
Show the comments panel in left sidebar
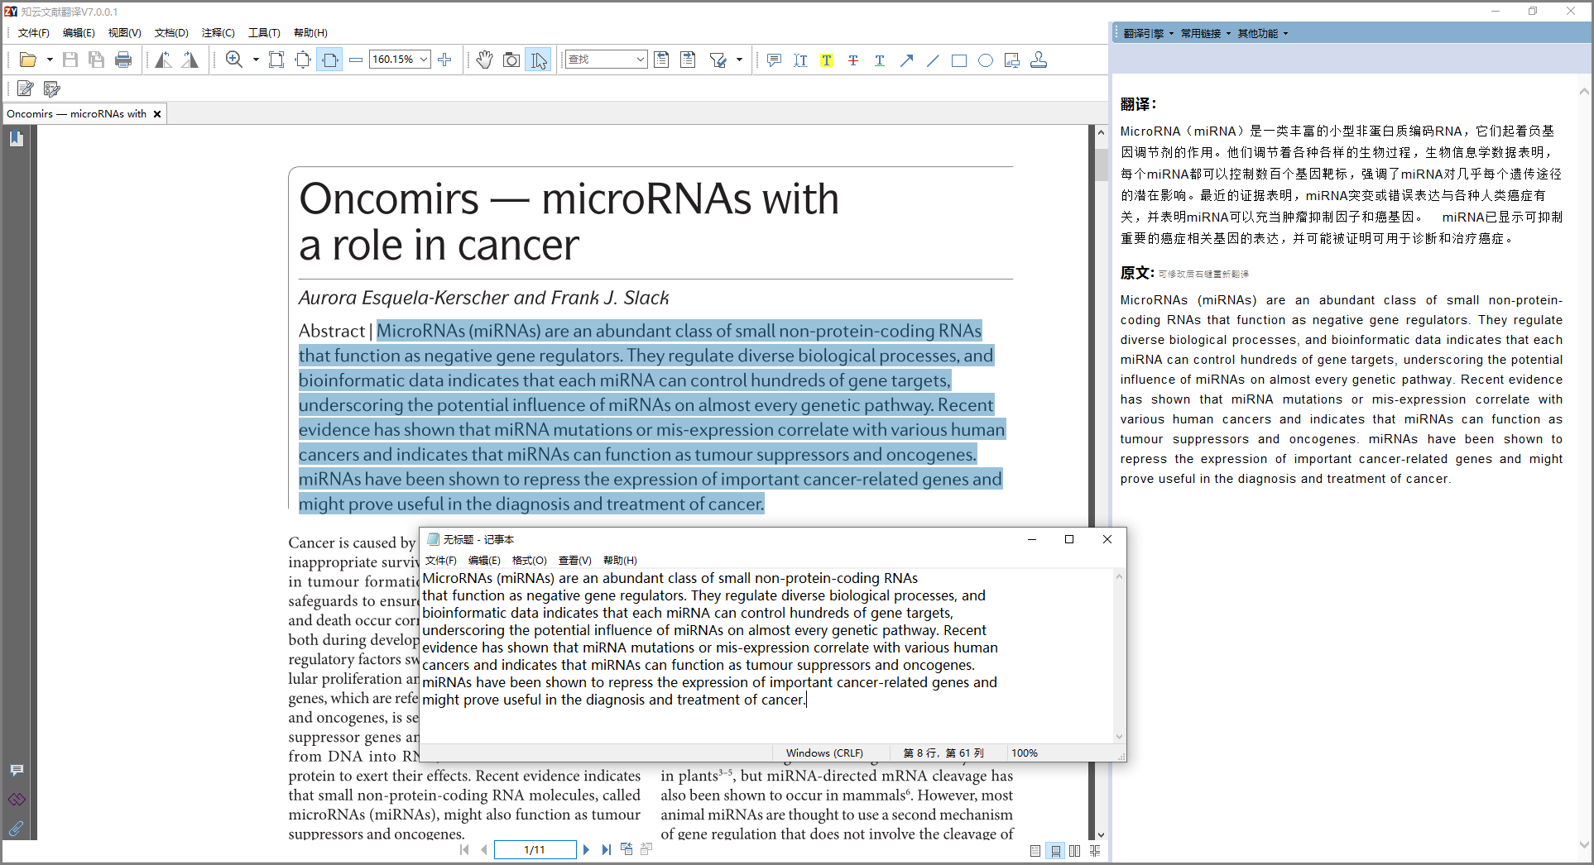17,770
